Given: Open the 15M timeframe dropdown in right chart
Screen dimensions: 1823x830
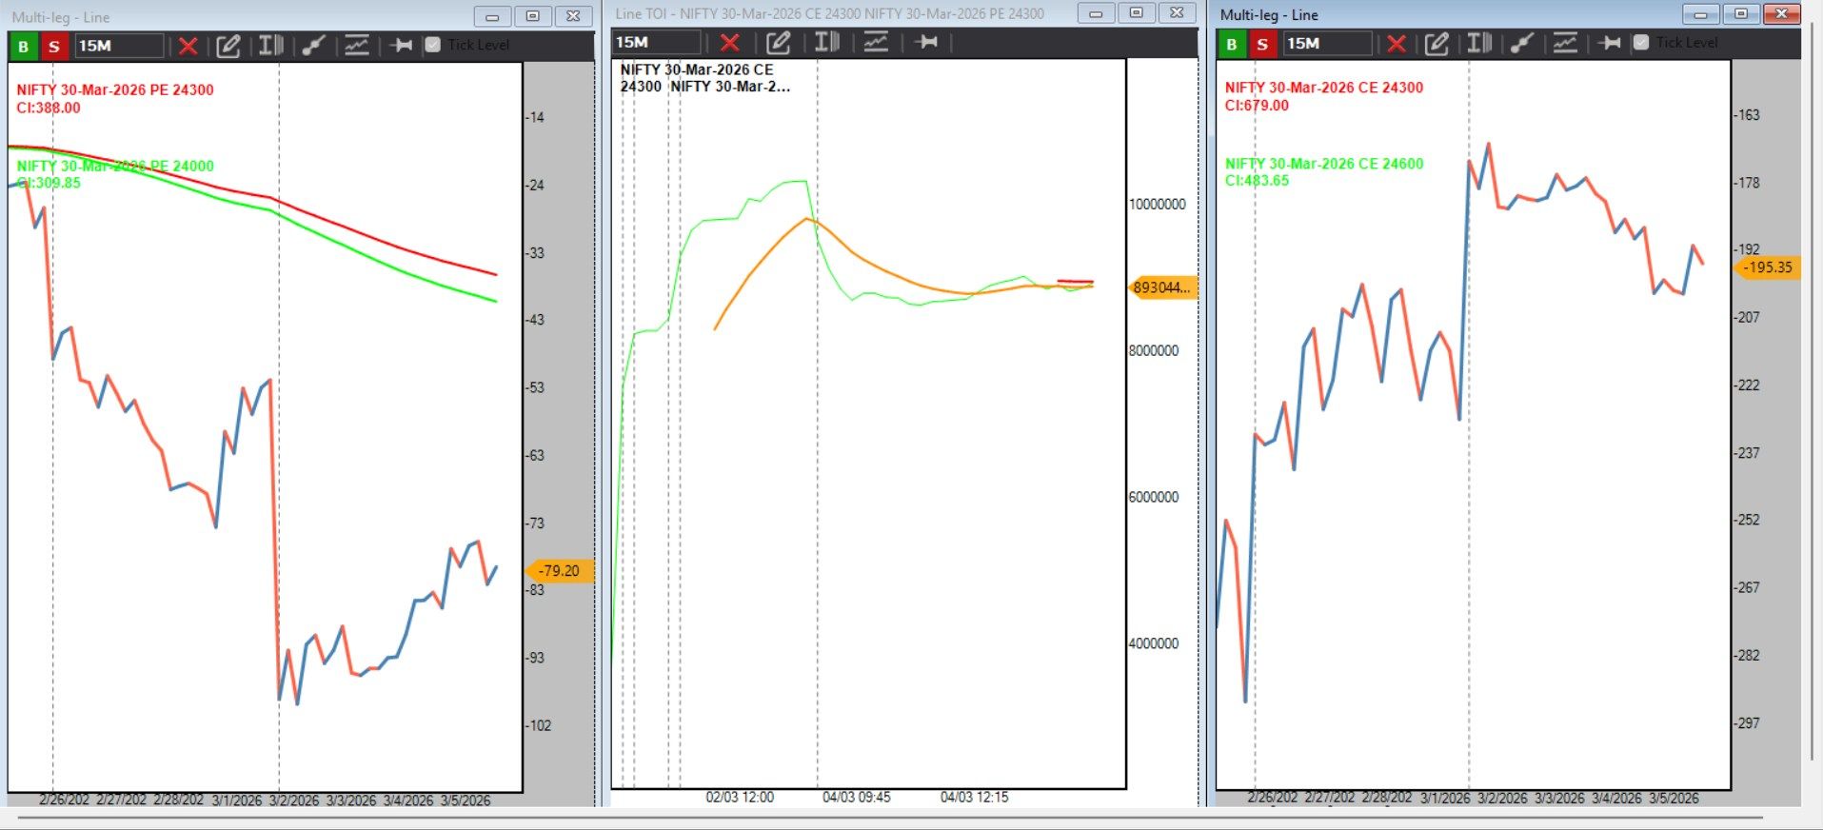Looking at the screenshot, I should [x=1327, y=43].
